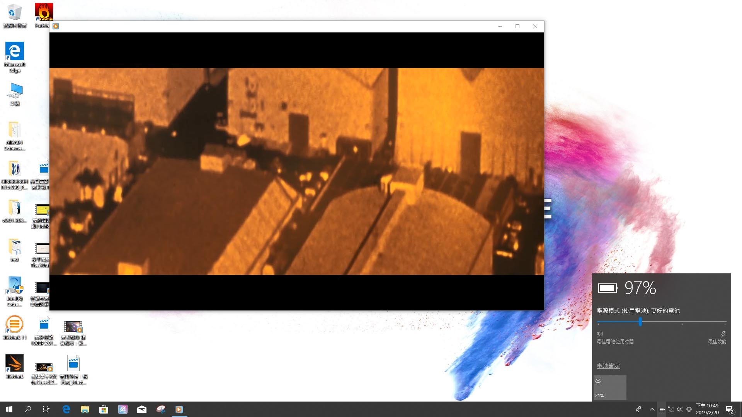742x417 pixels.
Task: Open the 電池設定 battery settings link
Action: [608, 365]
